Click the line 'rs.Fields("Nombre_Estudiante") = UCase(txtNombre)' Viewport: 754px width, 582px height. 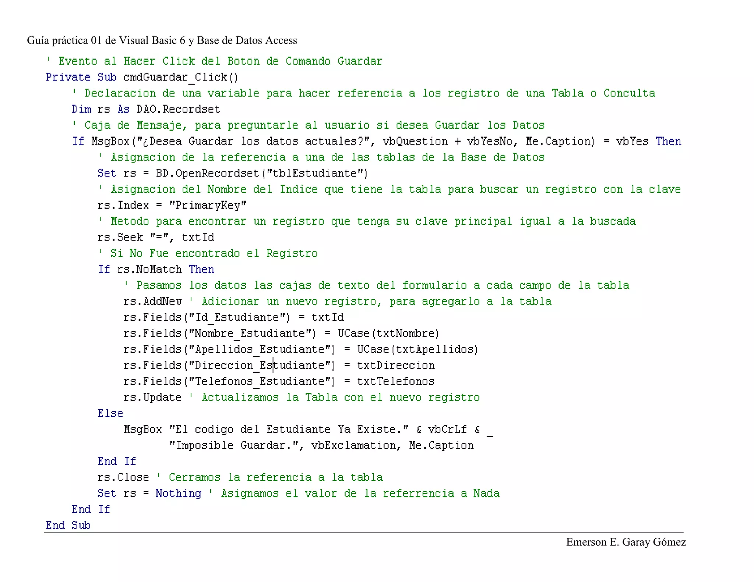click(x=282, y=333)
